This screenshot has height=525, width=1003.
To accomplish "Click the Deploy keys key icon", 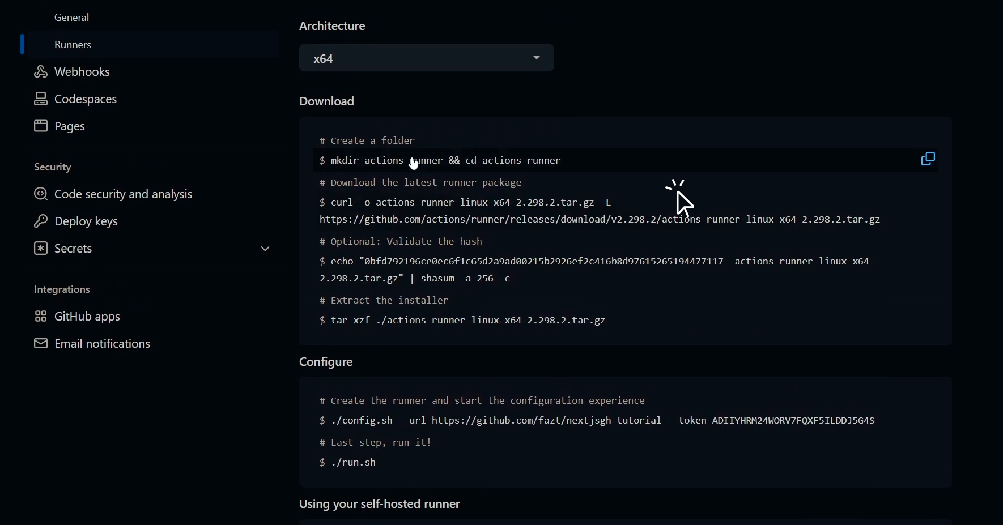I will (x=40, y=221).
